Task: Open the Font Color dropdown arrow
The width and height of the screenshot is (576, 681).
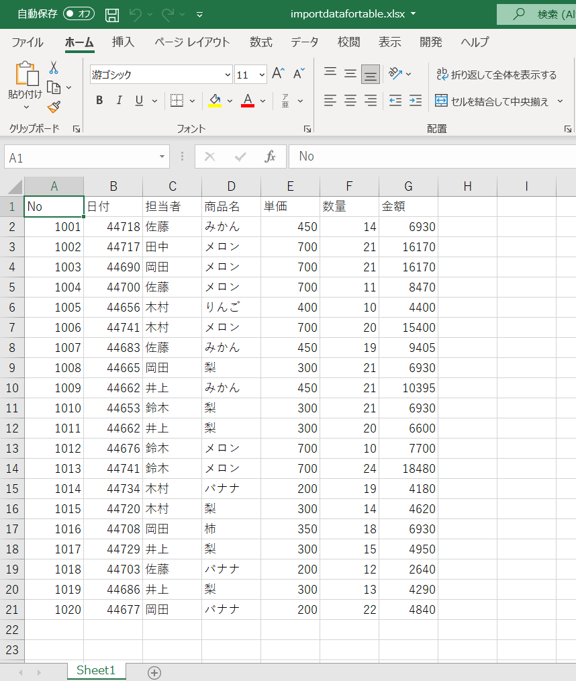Action: [262, 101]
